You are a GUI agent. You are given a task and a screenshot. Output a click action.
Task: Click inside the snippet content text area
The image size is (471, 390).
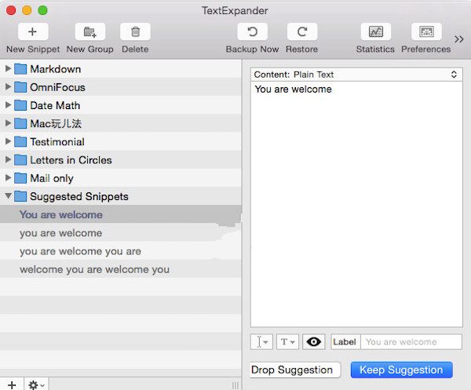coord(356,204)
